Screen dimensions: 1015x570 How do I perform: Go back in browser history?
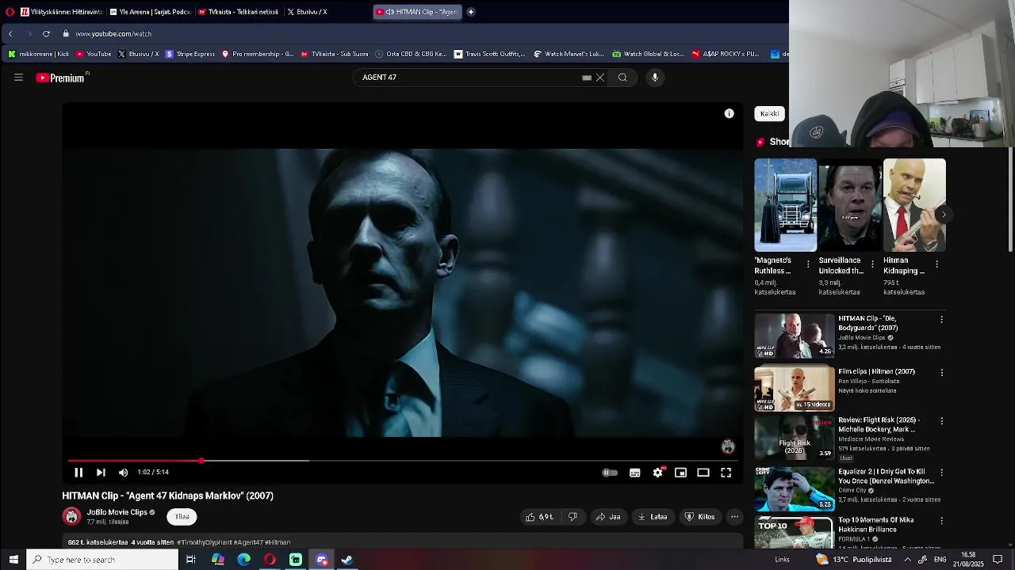10,34
